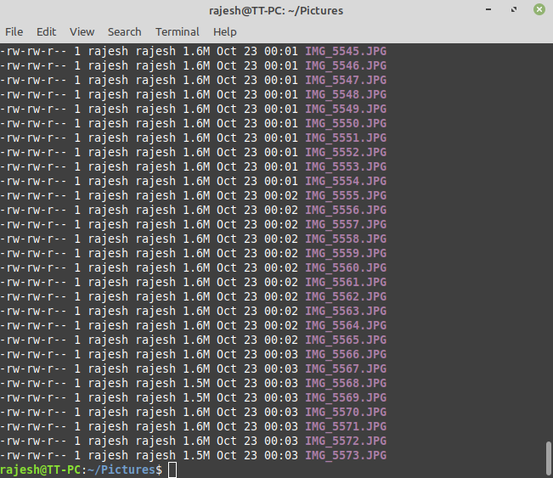Viewport: 553px width, 478px height.
Task: Click the IMG_5545.JPG filename
Action: [x=346, y=52]
